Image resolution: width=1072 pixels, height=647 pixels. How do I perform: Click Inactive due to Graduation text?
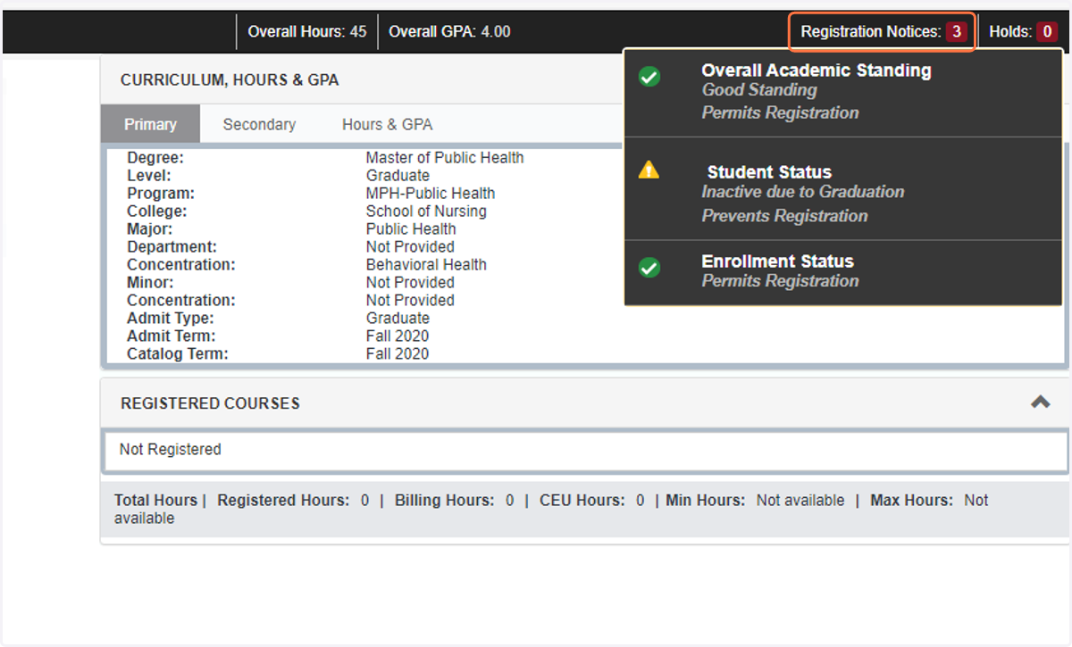803,192
